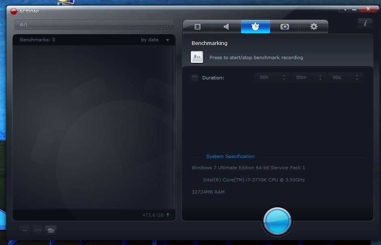Increase the hours duration value
This screenshot has height=245, width=381.
[x=284, y=76]
